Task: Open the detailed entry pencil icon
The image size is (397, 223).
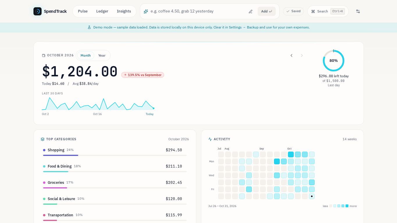Action: (x=251, y=11)
